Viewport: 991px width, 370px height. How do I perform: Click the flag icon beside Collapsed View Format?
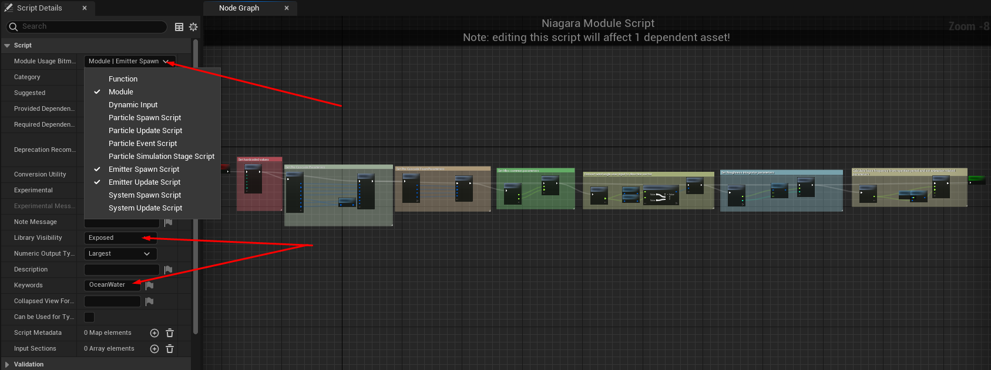(x=150, y=301)
